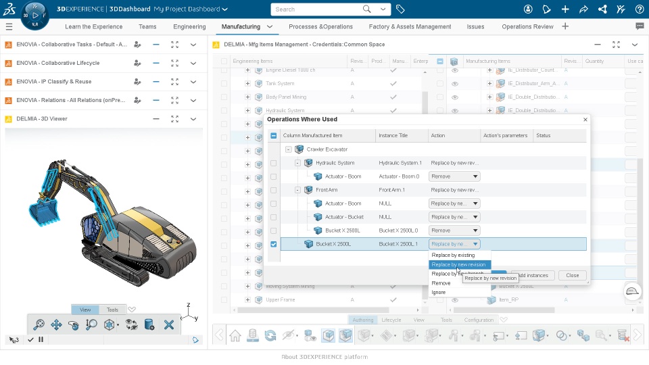Open the help question mark icon
649x365 pixels.
coord(640,9)
